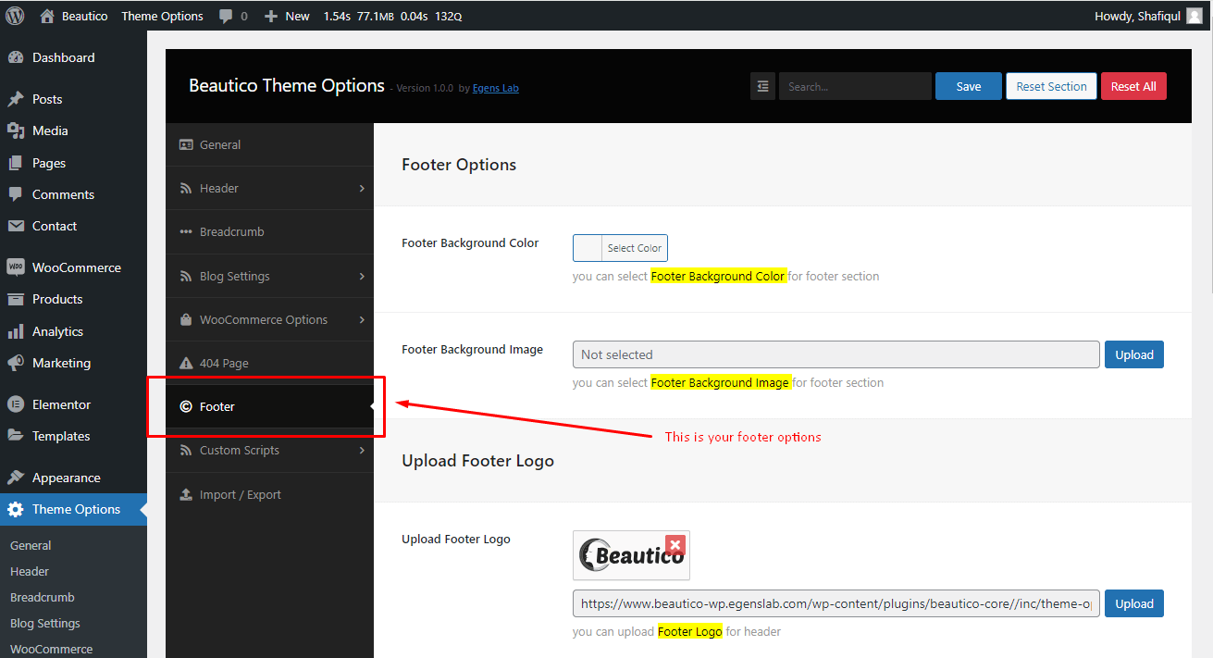1213x658 pixels.
Task: Click the Templates folder icon
Action: coord(16,436)
